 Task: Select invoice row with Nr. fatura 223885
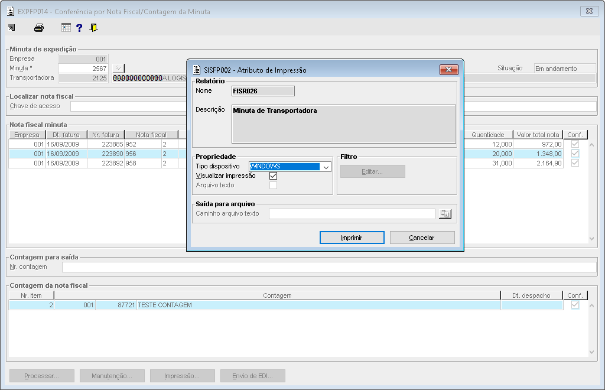pyautogui.click(x=106, y=144)
